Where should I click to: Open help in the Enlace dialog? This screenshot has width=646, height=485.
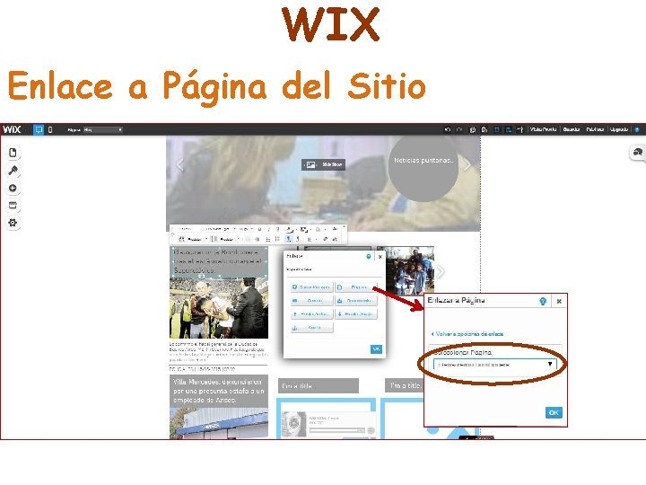[369, 257]
